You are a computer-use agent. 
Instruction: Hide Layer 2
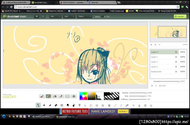point(176,57)
